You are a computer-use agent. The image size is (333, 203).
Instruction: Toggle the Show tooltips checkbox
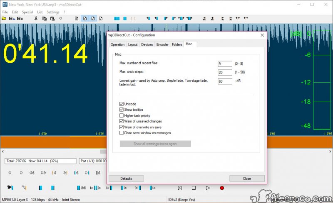pos(122,110)
